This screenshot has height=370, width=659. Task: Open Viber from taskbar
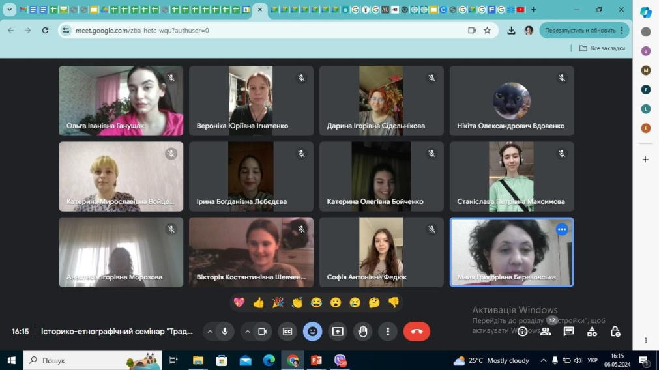[x=340, y=360]
